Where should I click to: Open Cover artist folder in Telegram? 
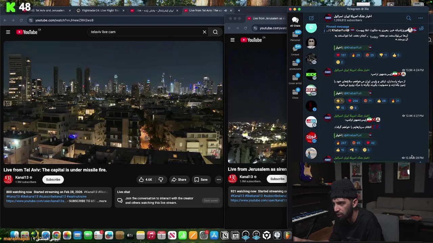pyautogui.click(x=295, y=79)
